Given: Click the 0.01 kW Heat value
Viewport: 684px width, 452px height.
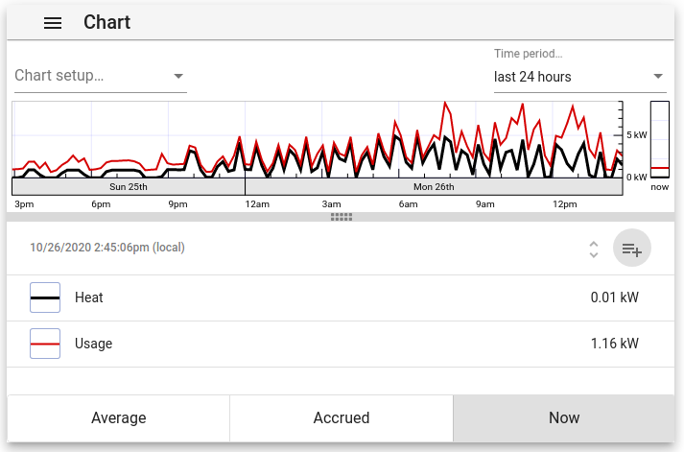Looking at the screenshot, I should [615, 297].
